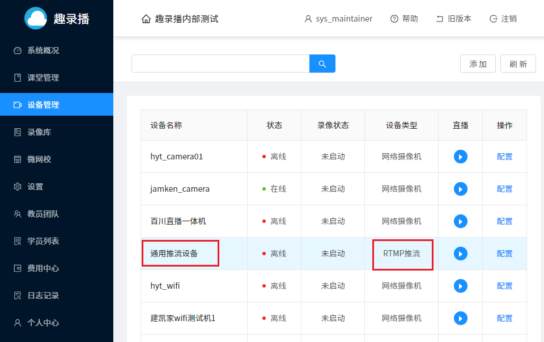Click 网络摄像机 type for hyt_wifi
The height and width of the screenshot is (342, 544).
click(x=401, y=286)
